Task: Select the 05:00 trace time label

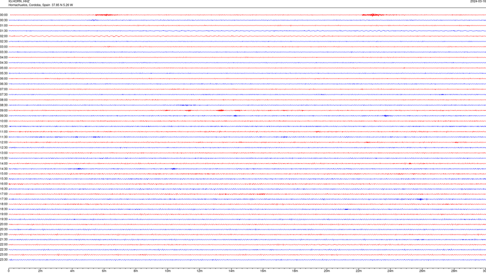Action: 4,68
